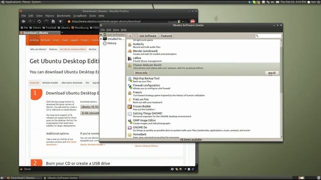Expand the Get Software tree arrow
The width and height of the screenshot is (321, 180).
tap(101, 34)
